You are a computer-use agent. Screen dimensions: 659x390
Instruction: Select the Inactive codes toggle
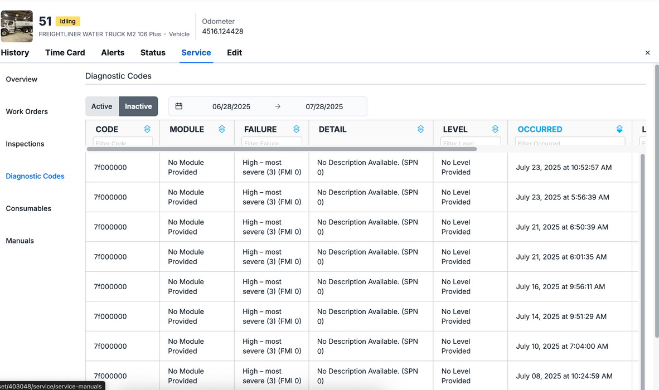[x=138, y=106]
